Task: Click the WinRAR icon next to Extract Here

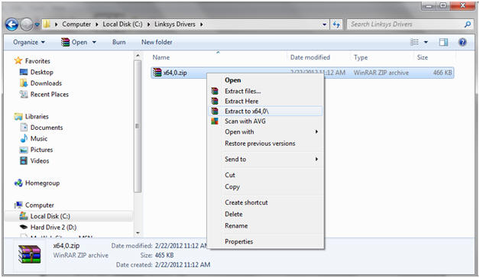Action: (x=215, y=101)
